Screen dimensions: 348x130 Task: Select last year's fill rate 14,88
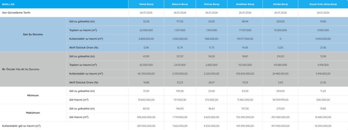pyautogui.click(x=146, y=82)
